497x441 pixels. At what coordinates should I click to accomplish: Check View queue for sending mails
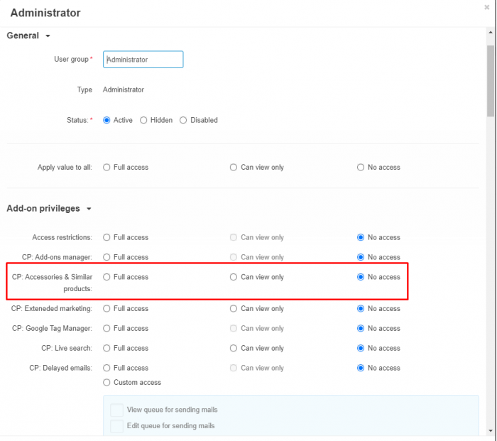coord(116,410)
